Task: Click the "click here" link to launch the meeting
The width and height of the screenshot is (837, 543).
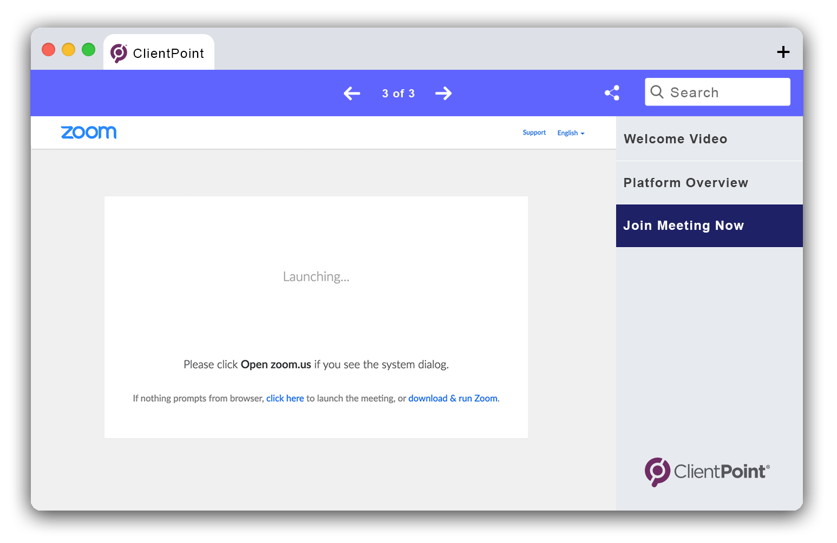Action: (x=285, y=399)
